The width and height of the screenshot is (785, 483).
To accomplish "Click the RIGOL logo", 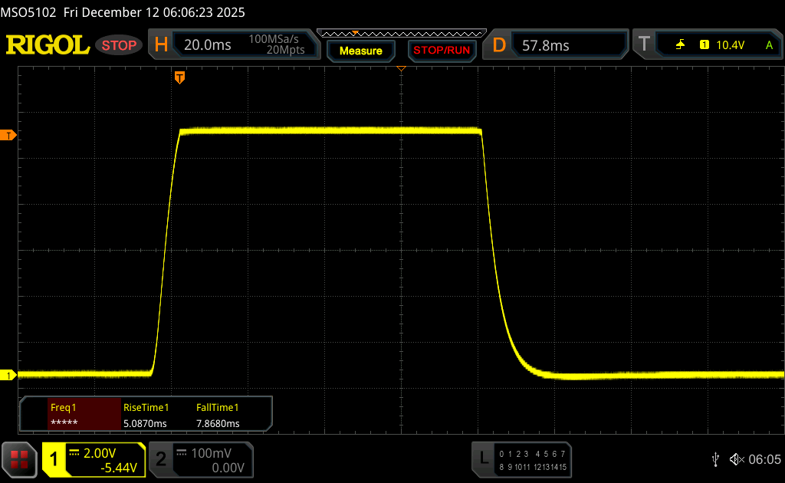I will (48, 45).
